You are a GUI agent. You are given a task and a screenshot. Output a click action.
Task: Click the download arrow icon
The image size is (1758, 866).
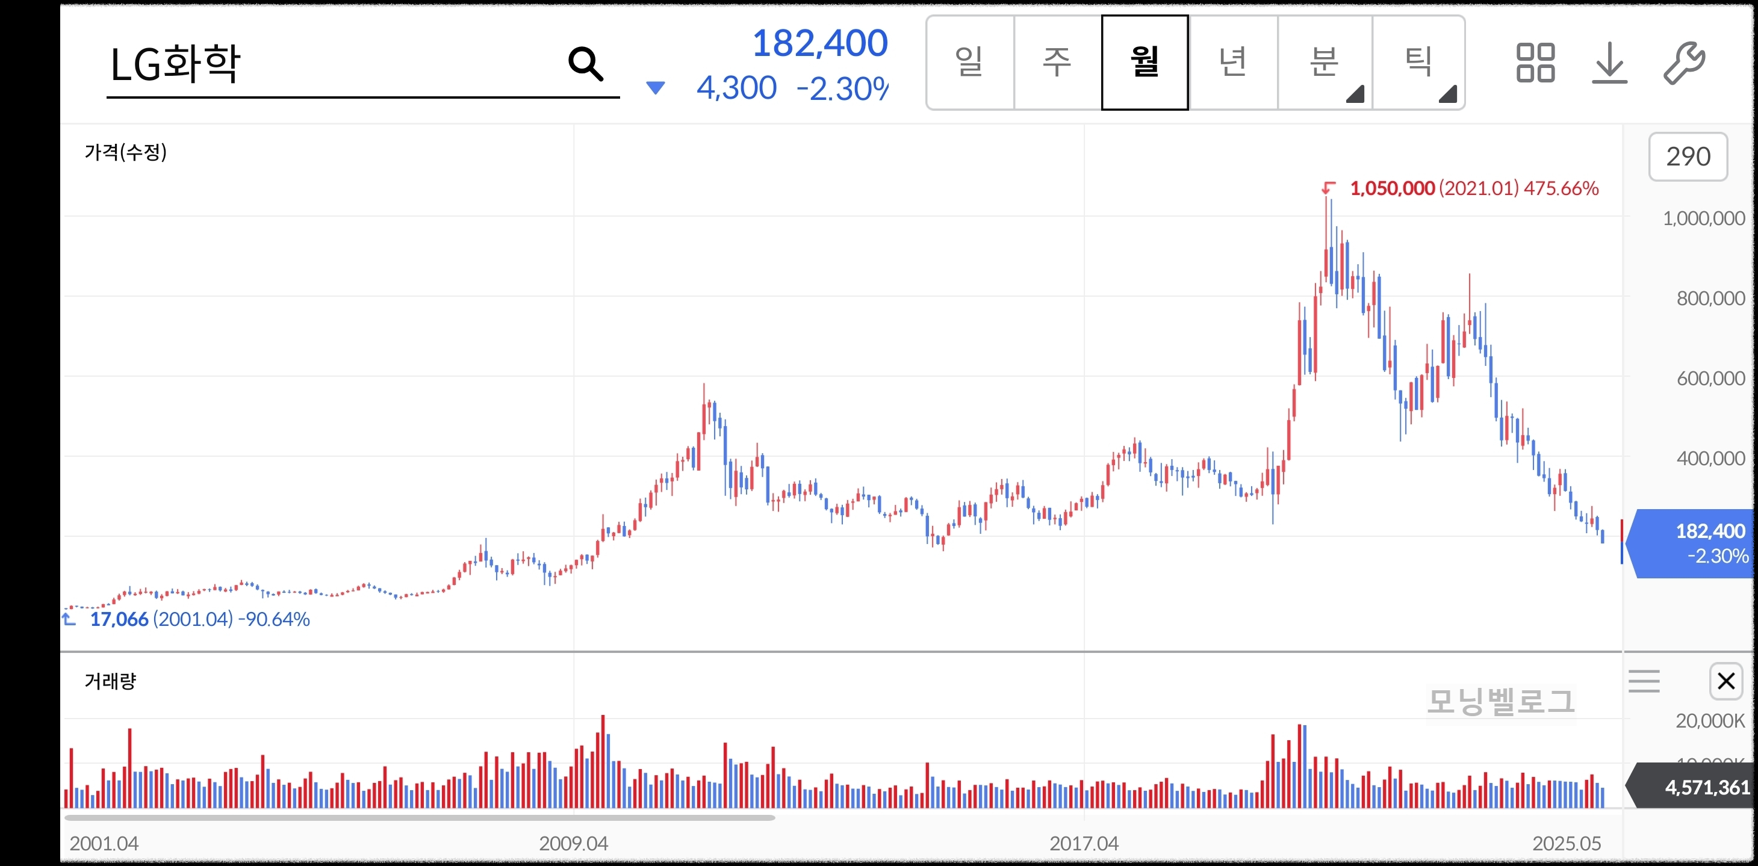1609,63
